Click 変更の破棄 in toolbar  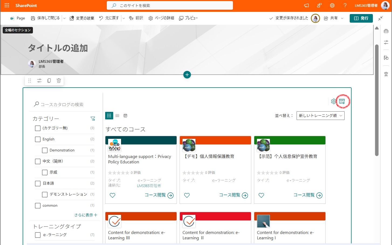pos(82,18)
